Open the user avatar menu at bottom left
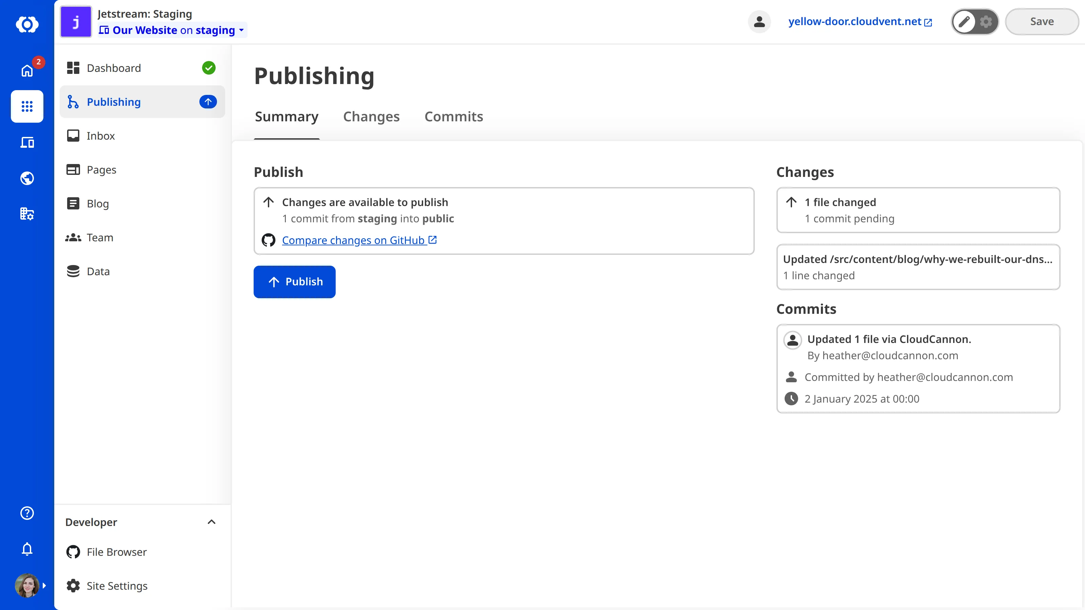Viewport: 1085px width, 610px height. [27, 585]
